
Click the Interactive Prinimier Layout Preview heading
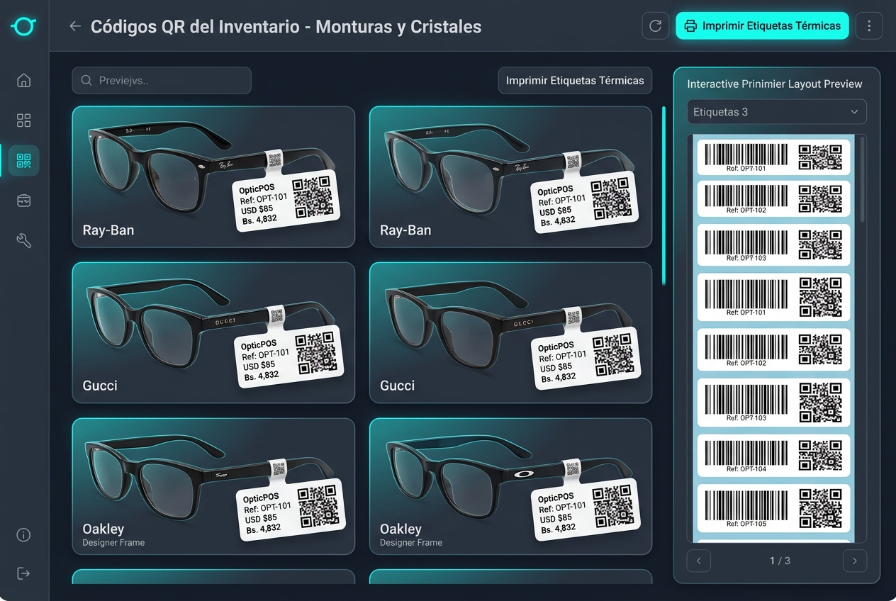coord(774,84)
